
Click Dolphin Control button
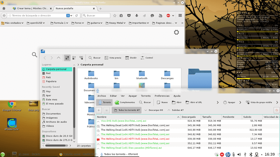point(147,58)
